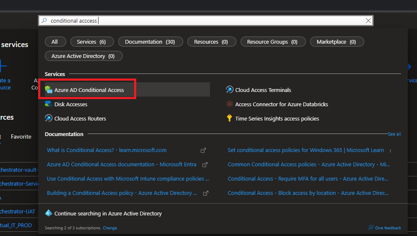417x236 pixels.
Task: Filter results by Documentation (30)
Action: 150,42
